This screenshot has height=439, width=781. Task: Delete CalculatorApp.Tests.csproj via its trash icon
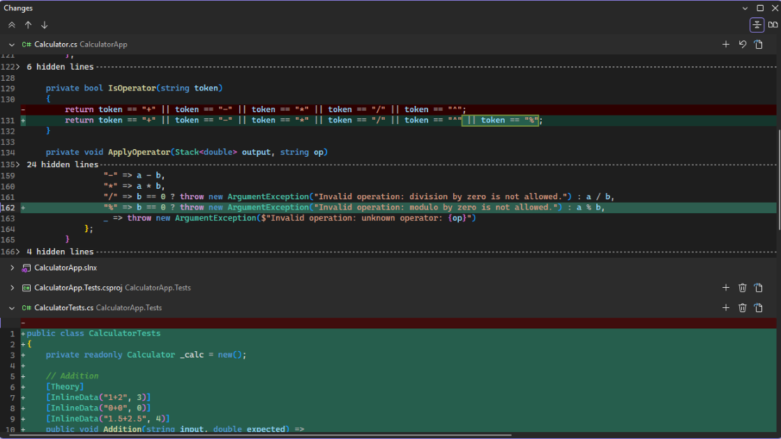(742, 287)
